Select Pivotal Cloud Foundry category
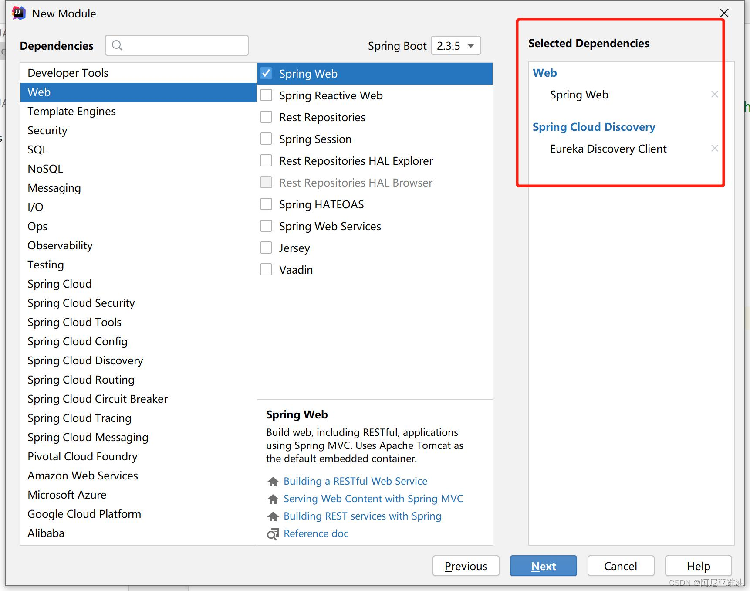The height and width of the screenshot is (591, 750). click(139, 456)
